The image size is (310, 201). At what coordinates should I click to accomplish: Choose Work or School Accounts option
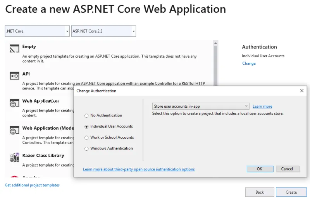click(86, 137)
